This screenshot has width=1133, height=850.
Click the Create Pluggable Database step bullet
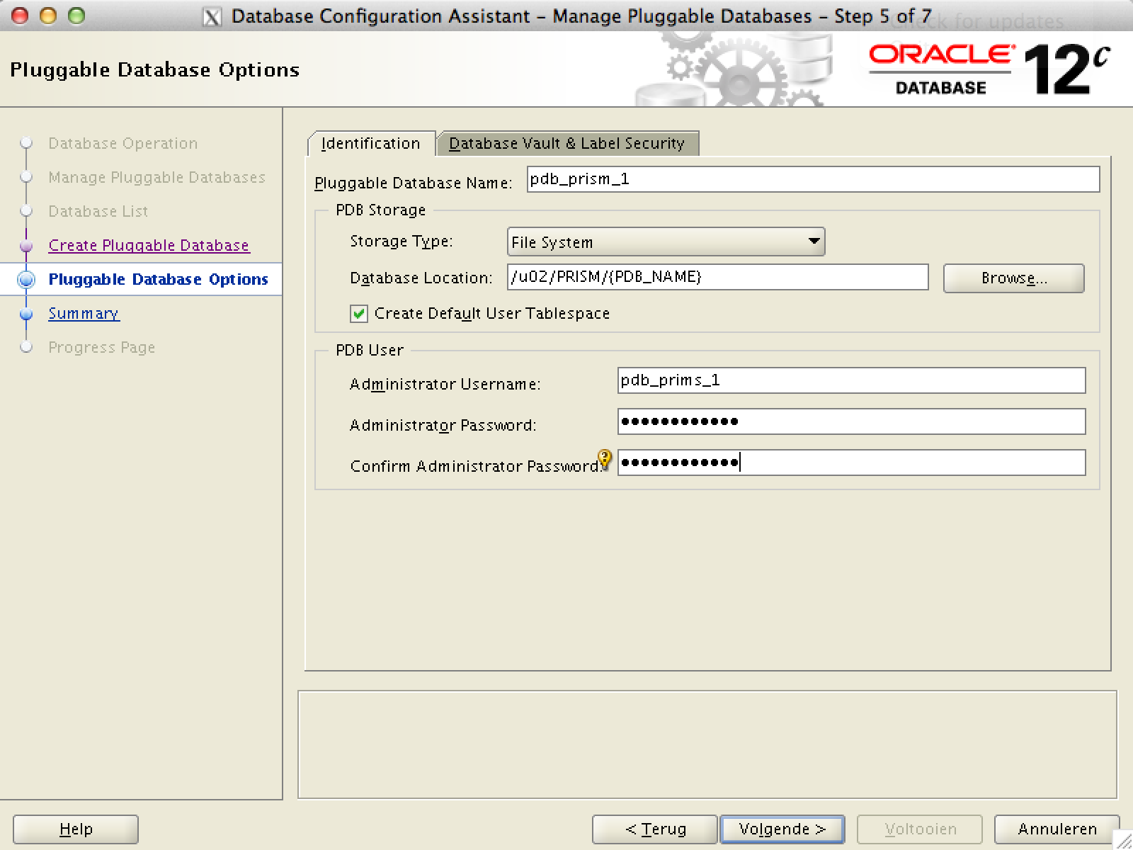click(26, 245)
